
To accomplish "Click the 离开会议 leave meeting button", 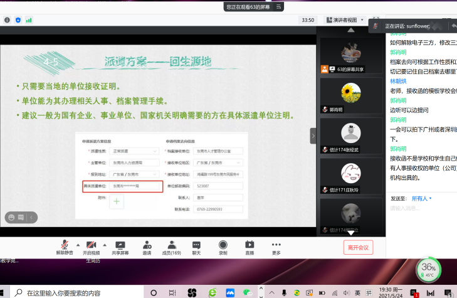I will pos(358,247).
